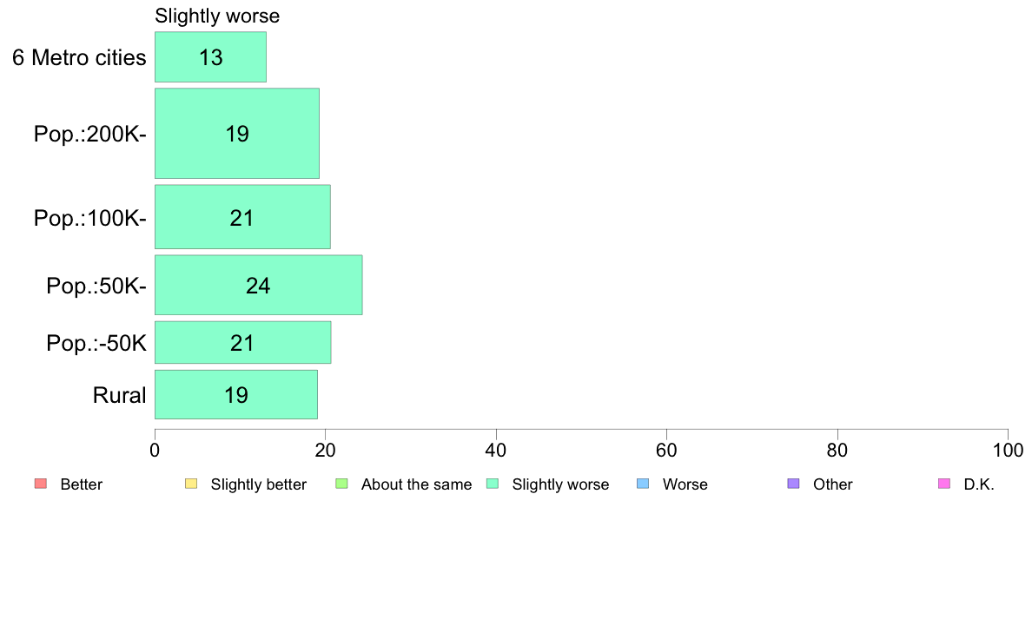Select the Pop.:50K- bar showing 24
This screenshot has width=1032, height=639.
(258, 285)
